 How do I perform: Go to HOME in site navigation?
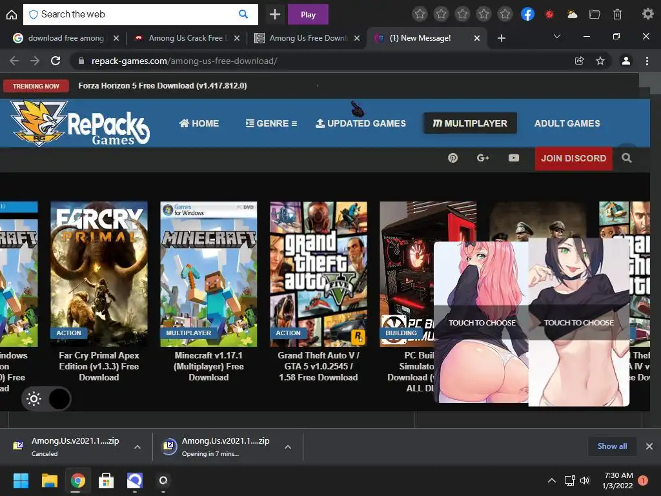click(x=199, y=123)
